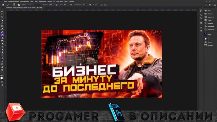Click the thumbnail artwork on canvas
Image resolution: width=217 pixels, height=122 pixels.
[102, 64]
